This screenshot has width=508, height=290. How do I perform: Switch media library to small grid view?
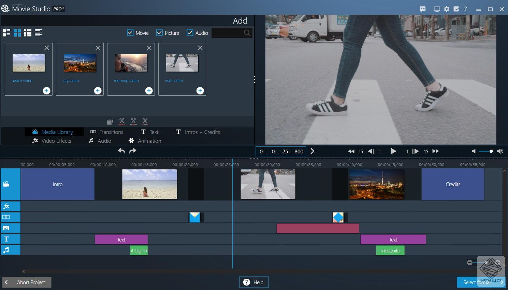click(28, 32)
